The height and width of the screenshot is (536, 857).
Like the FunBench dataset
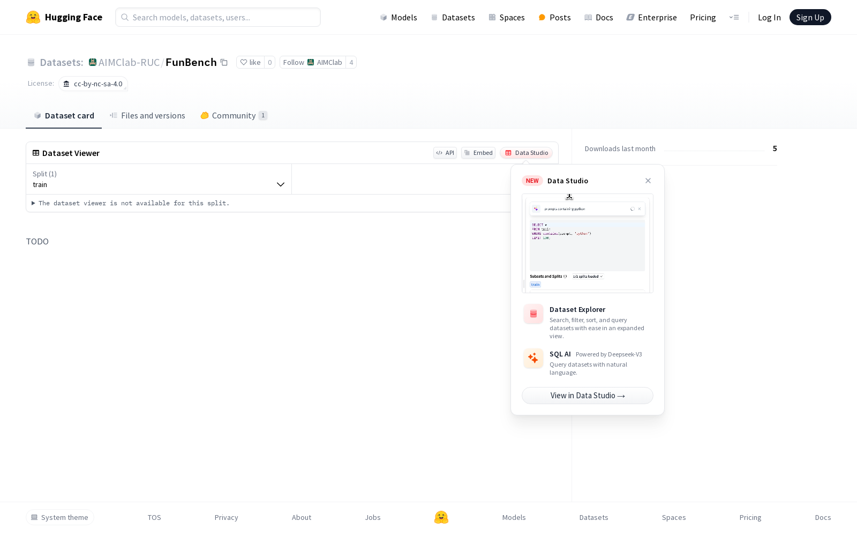(250, 62)
